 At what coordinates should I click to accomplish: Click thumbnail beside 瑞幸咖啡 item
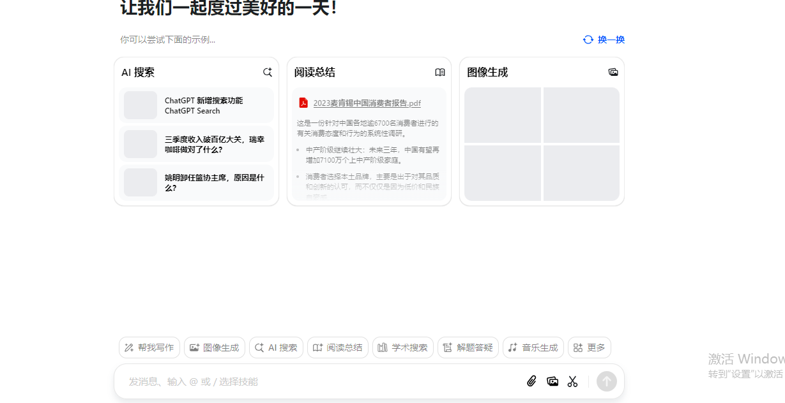pyautogui.click(x=141, y=144)
